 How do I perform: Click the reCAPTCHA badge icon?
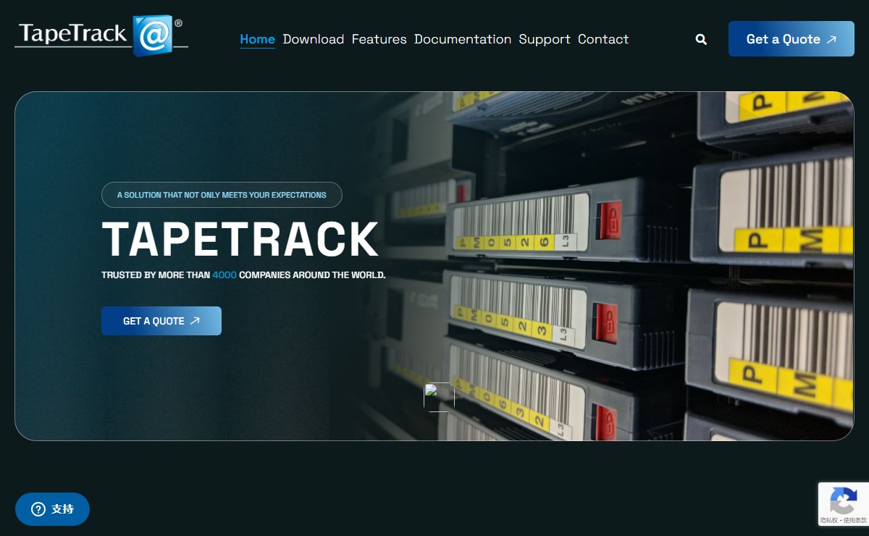pos(844,501)
